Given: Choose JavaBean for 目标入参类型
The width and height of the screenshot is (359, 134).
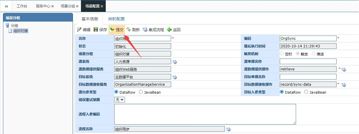Looking at the screenshot, I should click(306, 92).
